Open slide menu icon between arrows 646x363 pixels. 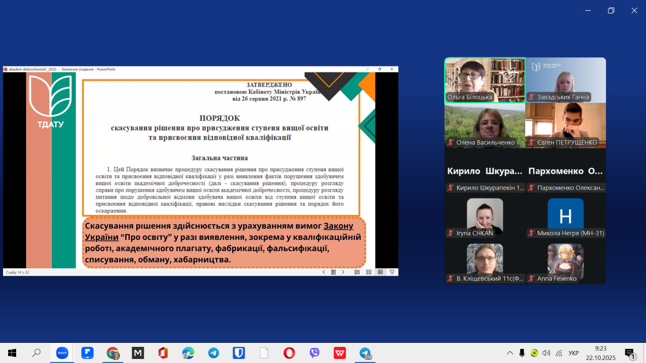pos(333,272)
